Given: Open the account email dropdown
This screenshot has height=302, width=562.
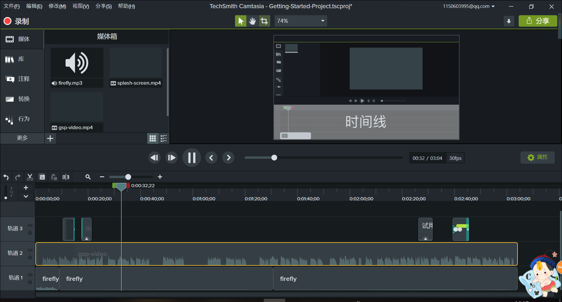Looking at the screenshot, I should 469,6.
